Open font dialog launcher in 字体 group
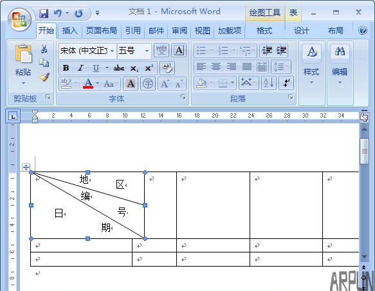Viewport: 375px width, 291px height. click(183, 97)
